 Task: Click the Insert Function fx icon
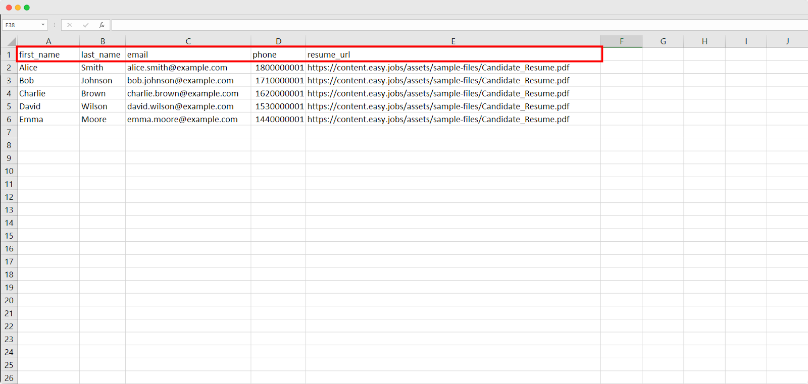[x=102, y=25]
